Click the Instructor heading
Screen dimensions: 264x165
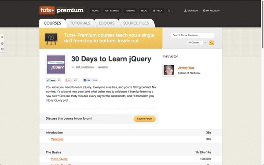coord(170,56)
